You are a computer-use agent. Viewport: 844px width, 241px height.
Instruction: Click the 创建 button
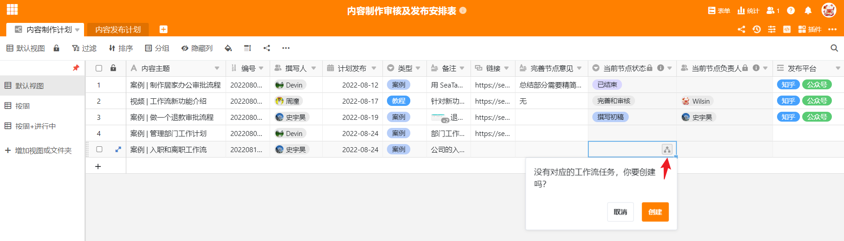[x=655, y=212]
